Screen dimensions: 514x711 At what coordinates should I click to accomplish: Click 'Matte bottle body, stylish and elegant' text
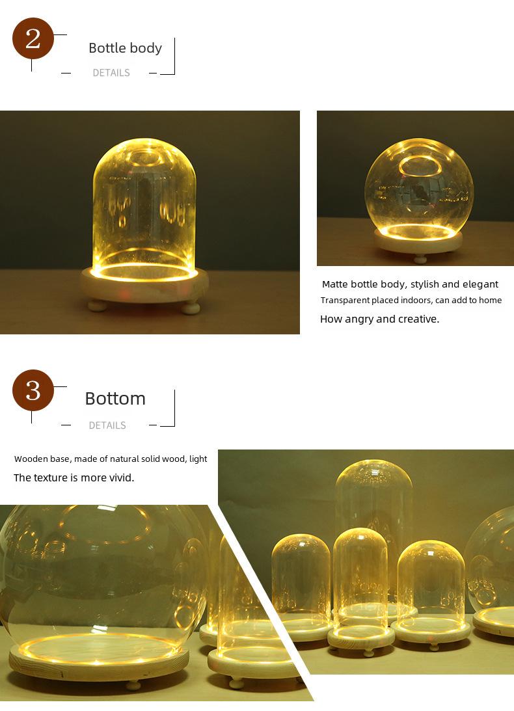pos(410,284)
